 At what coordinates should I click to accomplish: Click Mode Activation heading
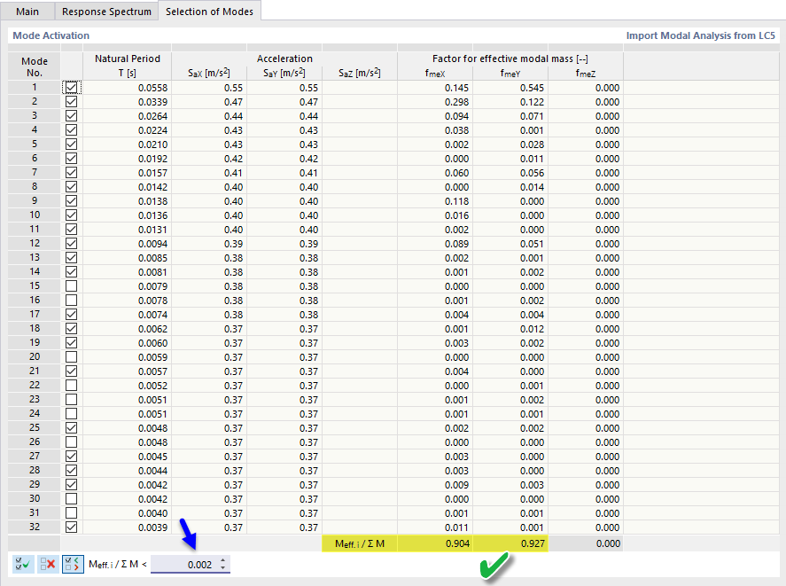pyautogui.click(x=51, y=35)
